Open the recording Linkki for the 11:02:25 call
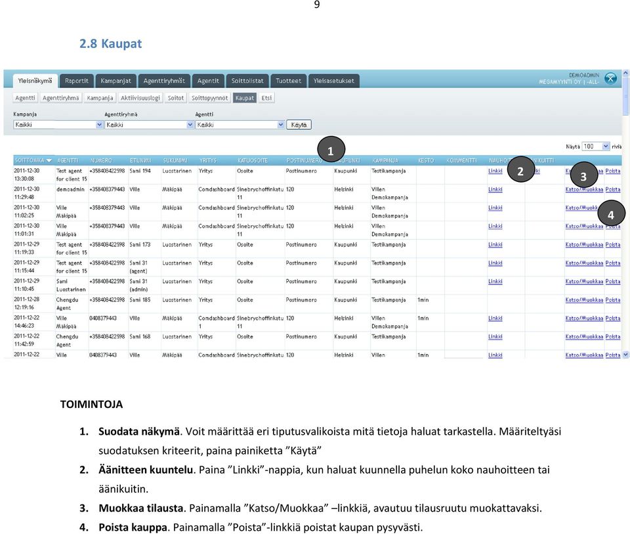The image size is (630, 534). (495, 208)
